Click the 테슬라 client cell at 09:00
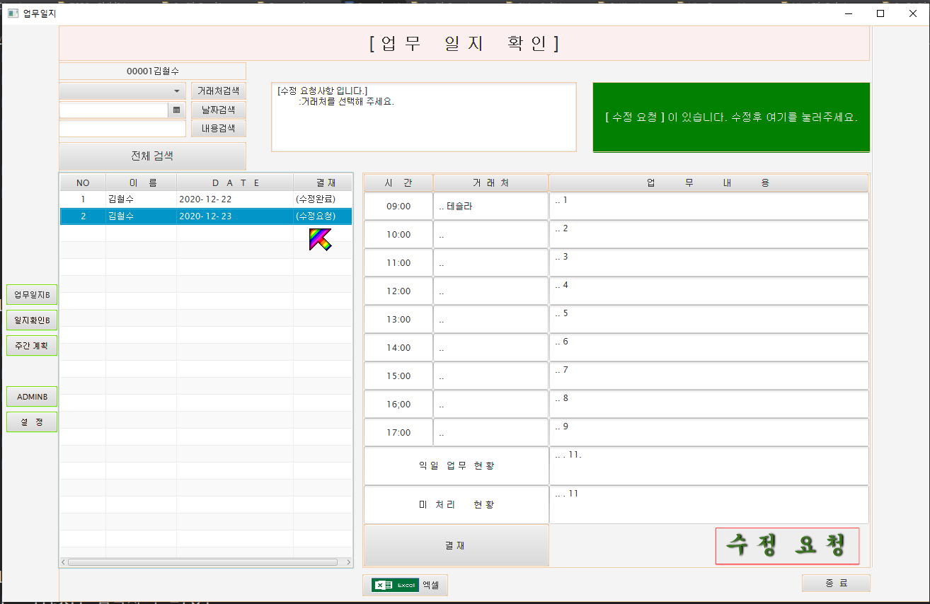This screenshot has height=604, width=930. [490, 206]
